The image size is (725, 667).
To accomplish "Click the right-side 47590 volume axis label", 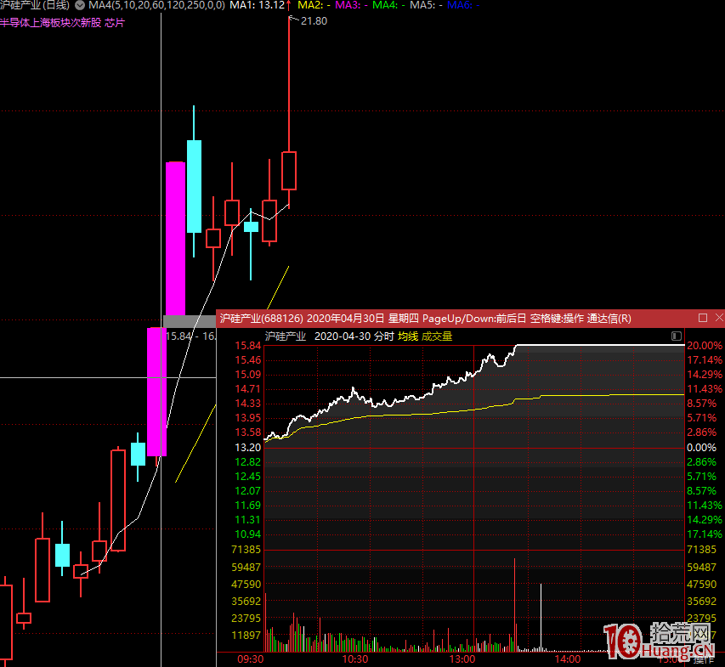I will pyautogui.click(x=701, y=585).
